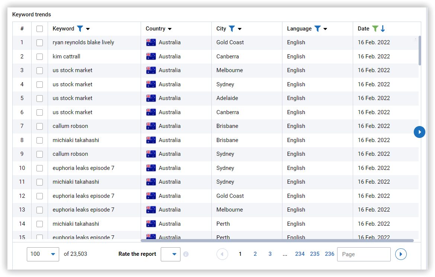Click date '16 Feb. 2022' in row 6
Screen dimensions: 435x277
(x=374, y=112)
